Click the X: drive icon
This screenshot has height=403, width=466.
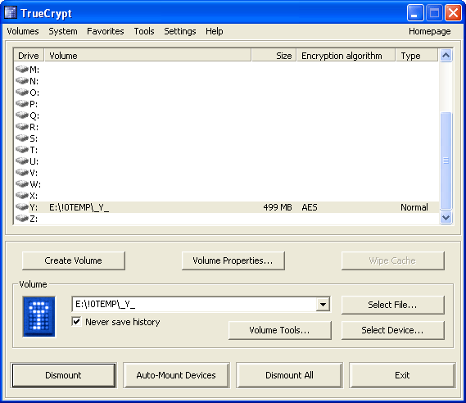point(22,196)
